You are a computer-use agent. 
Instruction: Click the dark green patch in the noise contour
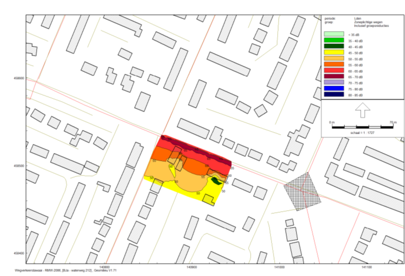click(x=216, y=179)
